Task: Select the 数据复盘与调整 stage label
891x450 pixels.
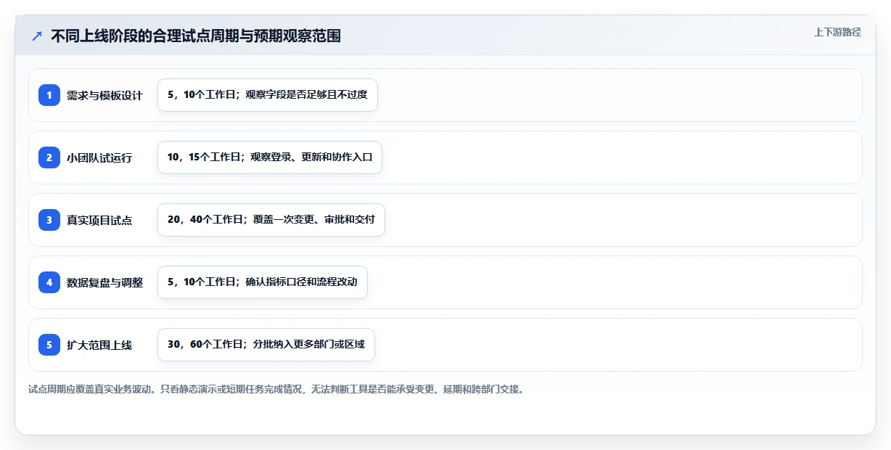Action: coord(104,282)
